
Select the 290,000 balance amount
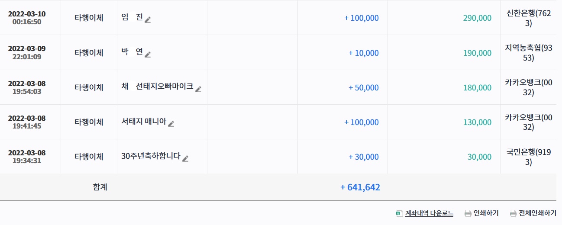coord(477,18)
